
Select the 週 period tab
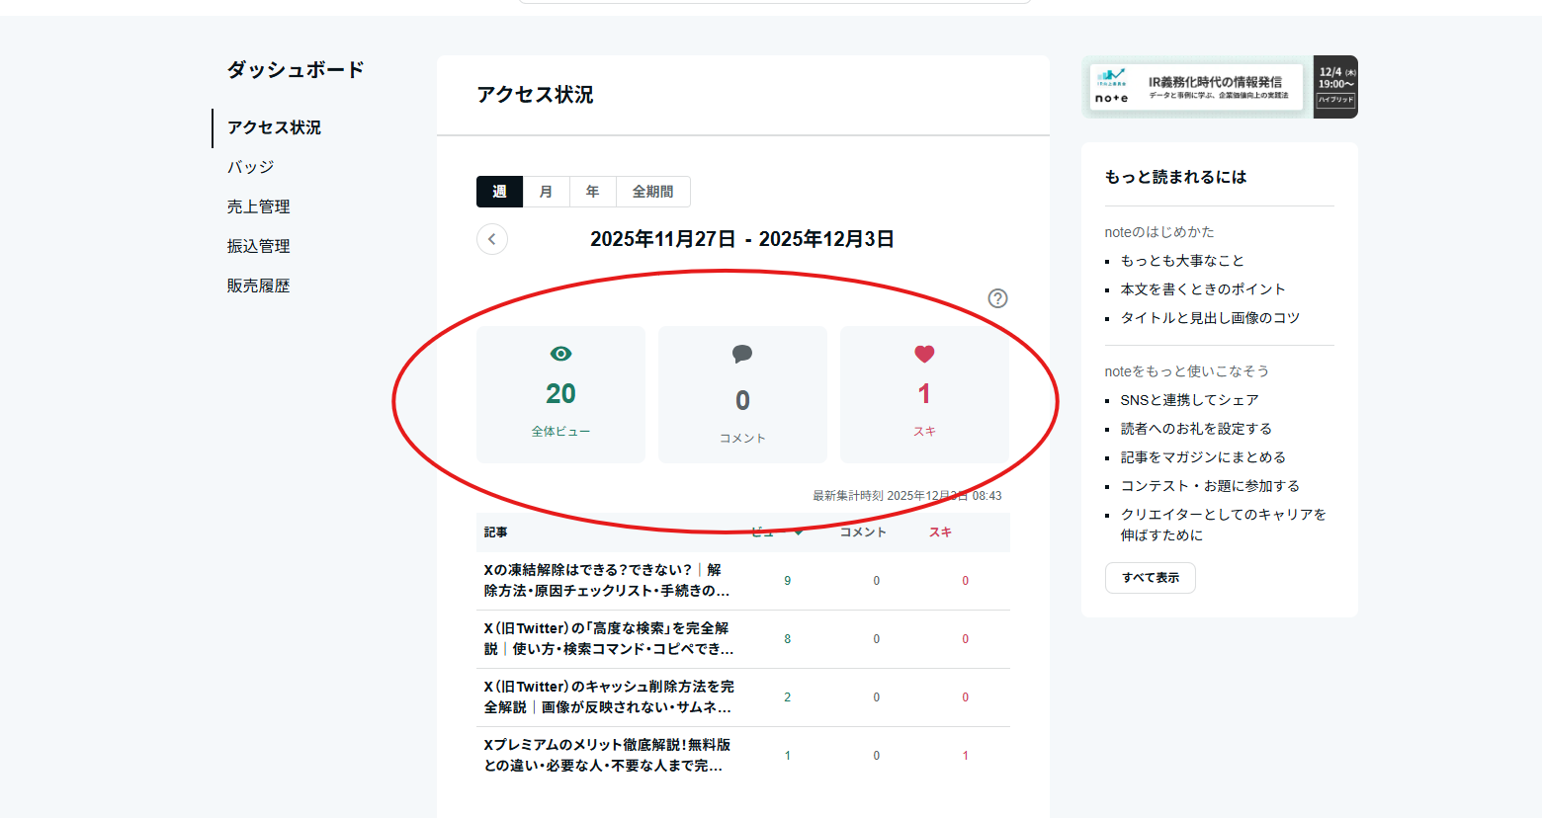pyautogui.click(x=499, y=192)
